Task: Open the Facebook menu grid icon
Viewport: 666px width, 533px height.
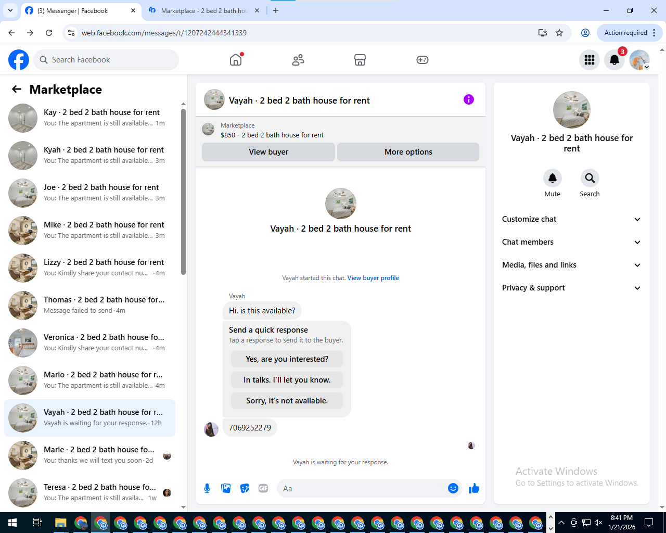Action: pyautogui.click(x=590, y=60)
